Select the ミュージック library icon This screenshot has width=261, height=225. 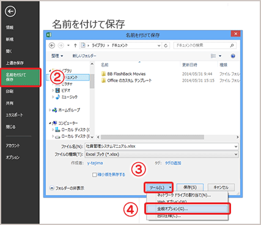tap(57, 97)
